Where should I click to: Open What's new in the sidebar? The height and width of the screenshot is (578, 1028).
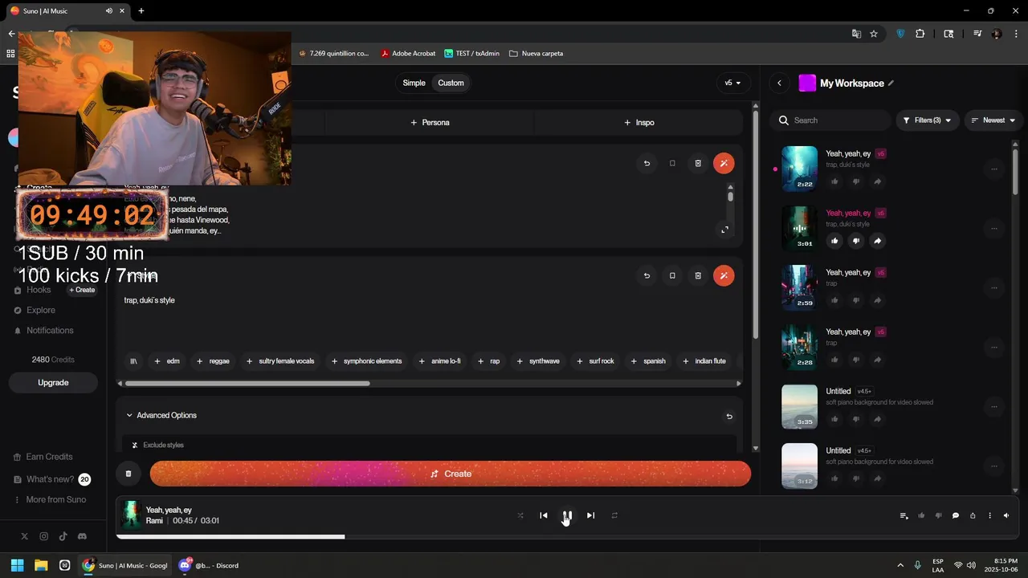51,479
